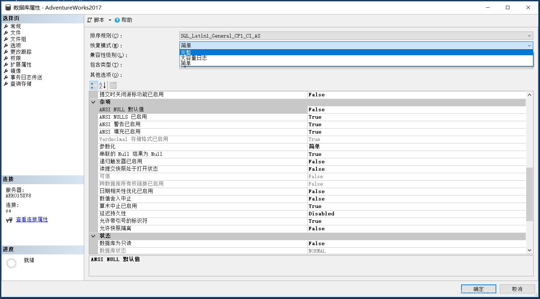540x299 pixels.
Task: Open the 镜像 page
Action: (16, 71)
